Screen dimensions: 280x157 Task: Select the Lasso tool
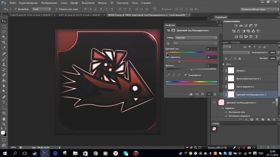click(4, 32)
